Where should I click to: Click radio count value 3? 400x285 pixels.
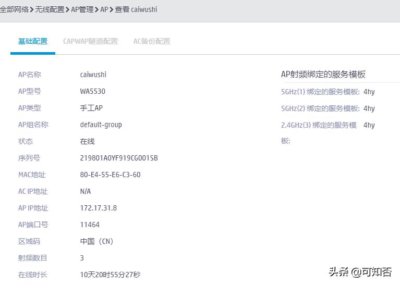[x=82, y=258]
